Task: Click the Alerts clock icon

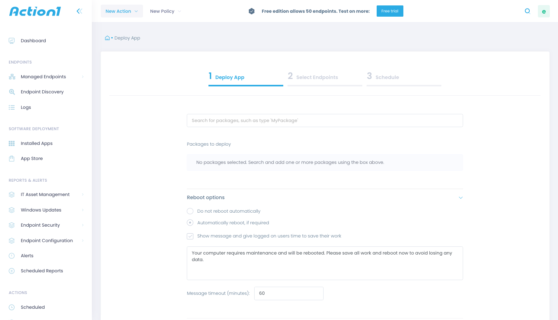Action: tap(12, 255)
